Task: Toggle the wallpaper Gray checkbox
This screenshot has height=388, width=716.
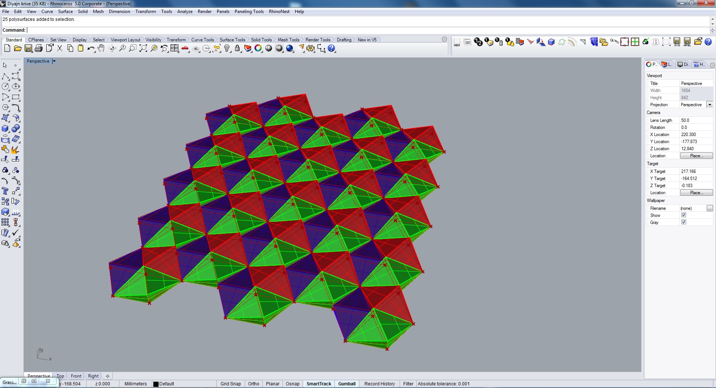Action: 684,222
